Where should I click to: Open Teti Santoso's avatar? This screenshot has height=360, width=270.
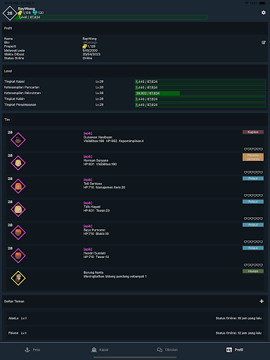tap(18, 186)
